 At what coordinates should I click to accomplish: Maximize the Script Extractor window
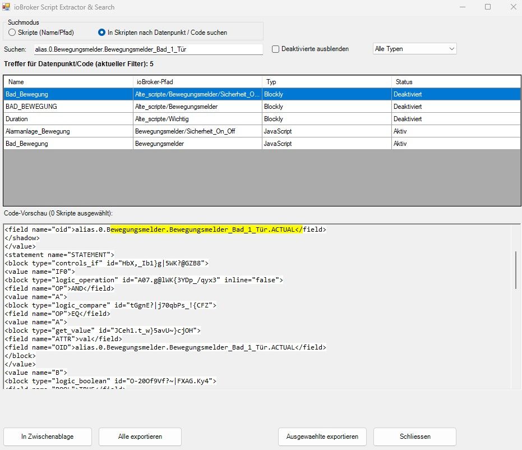pyautogui.click(x=488, y=7)
